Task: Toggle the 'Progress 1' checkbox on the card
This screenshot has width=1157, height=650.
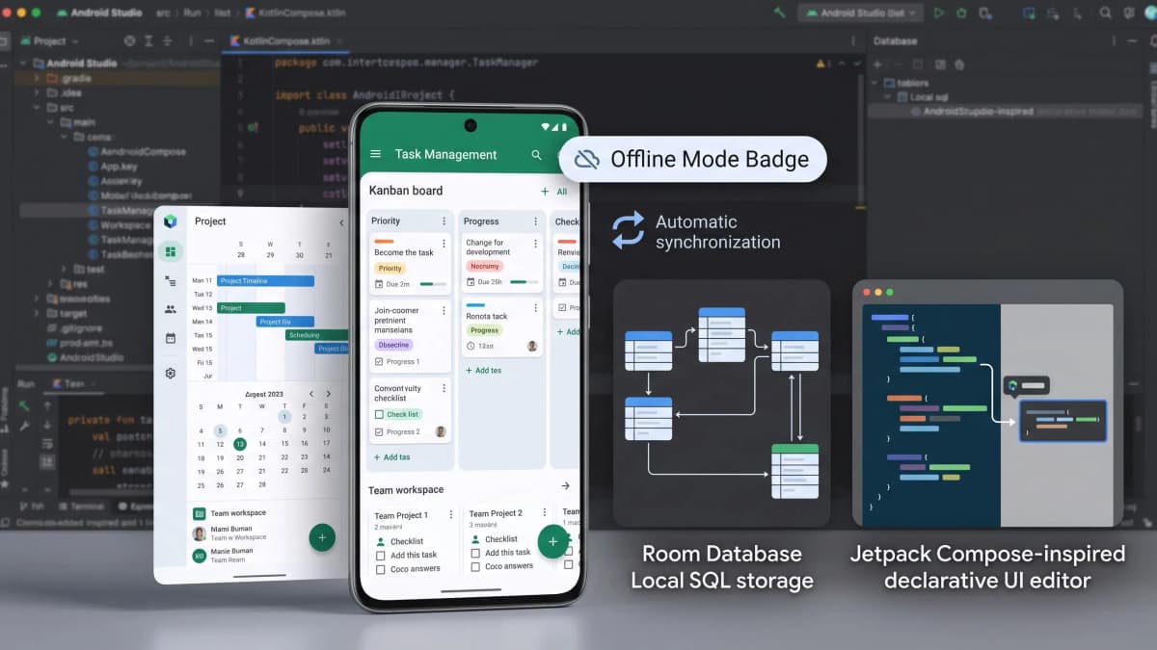Action: point(379,362)
